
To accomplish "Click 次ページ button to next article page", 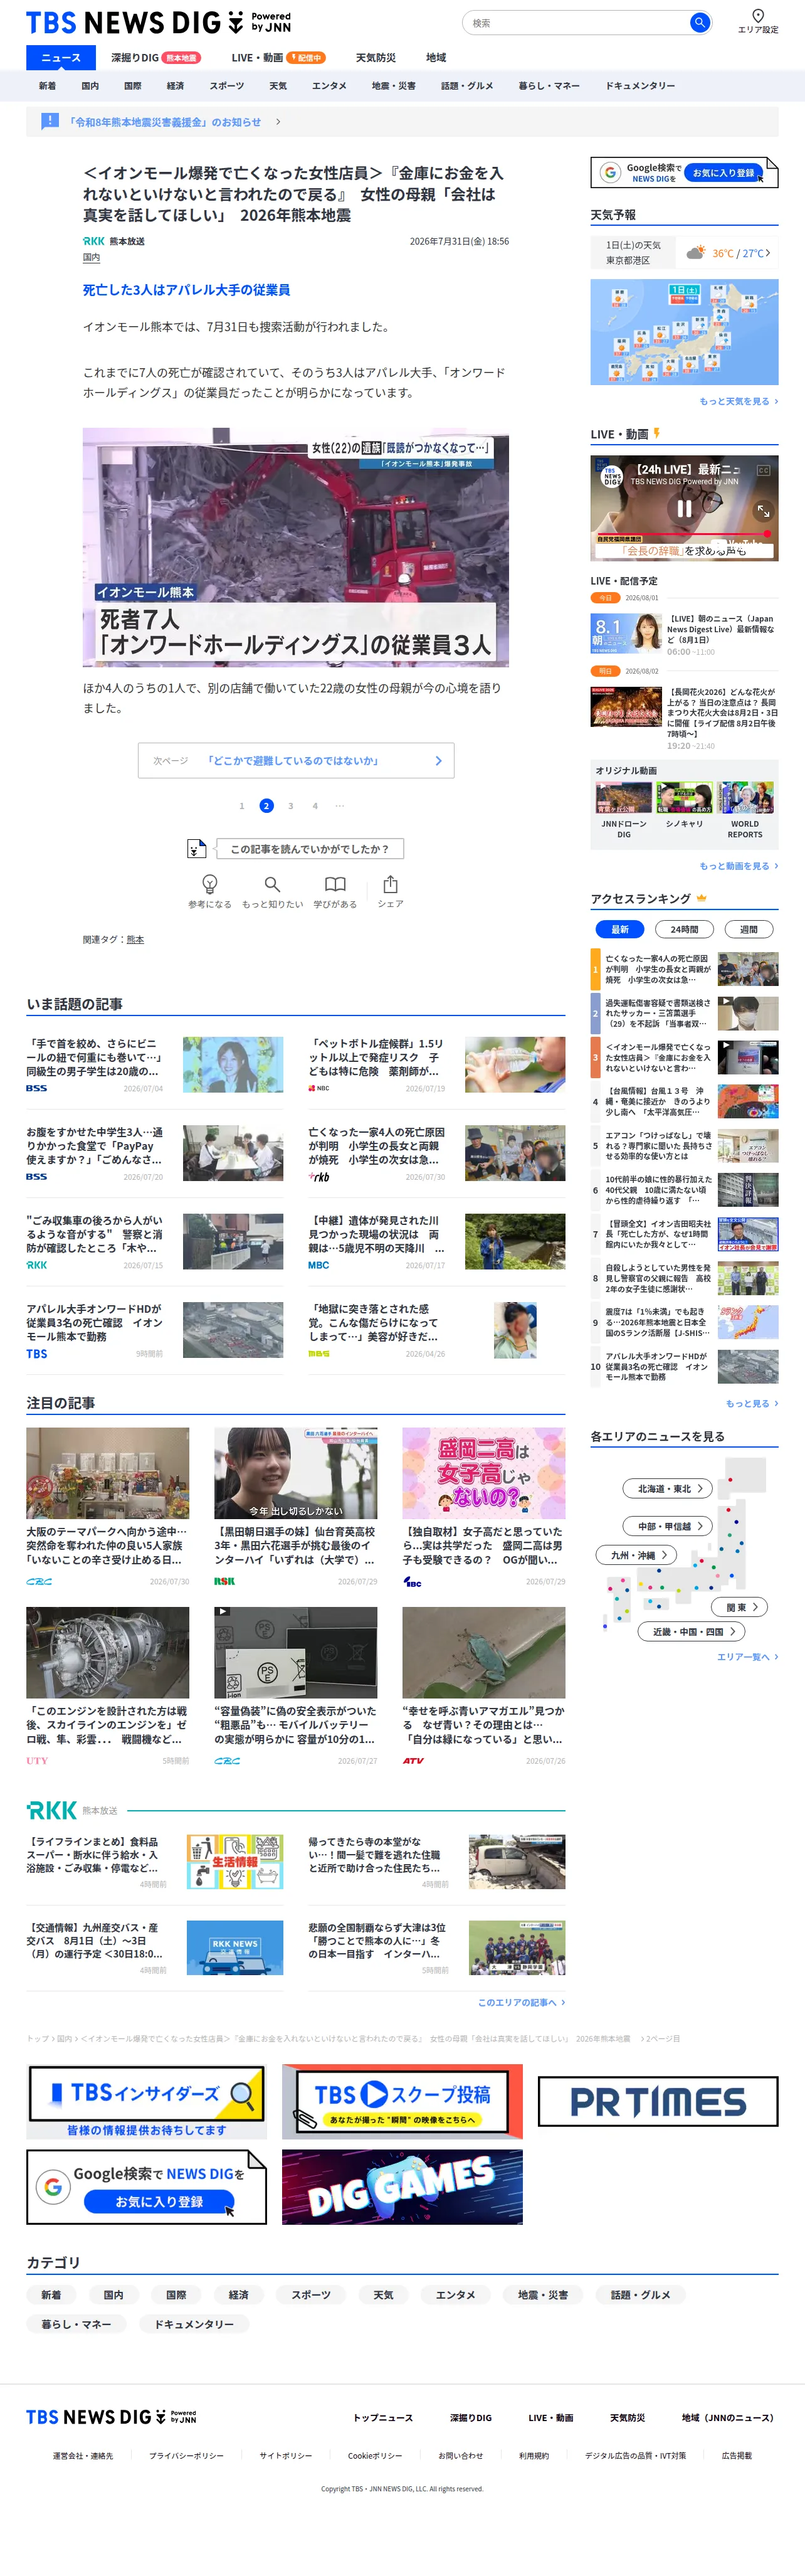I will click(x=296, y=760).
